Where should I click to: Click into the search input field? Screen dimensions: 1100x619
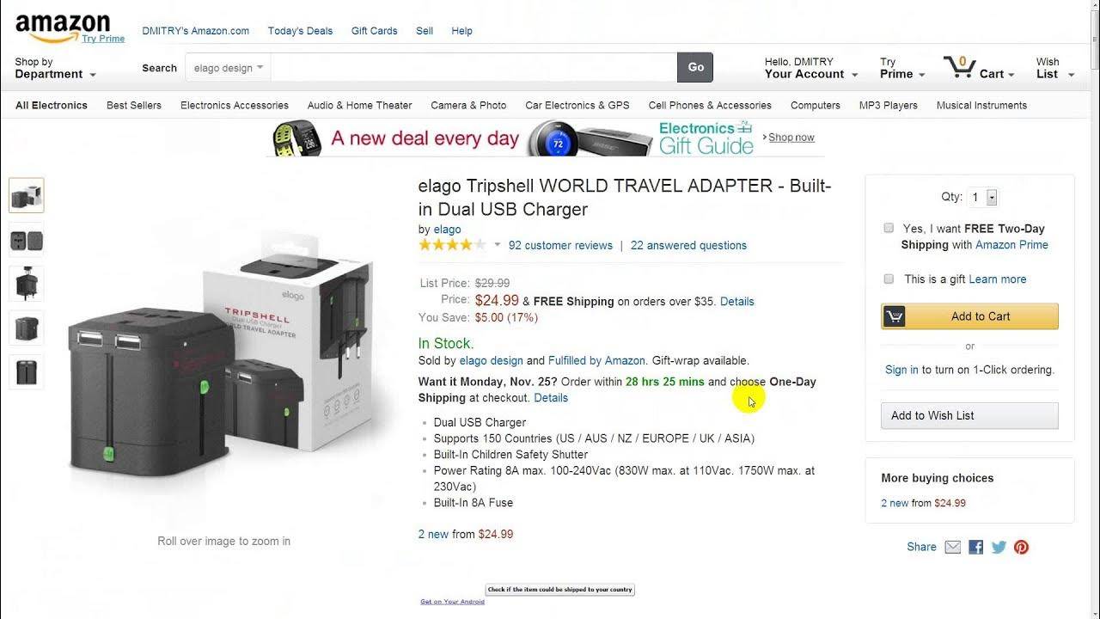click(x=474, y=68)
